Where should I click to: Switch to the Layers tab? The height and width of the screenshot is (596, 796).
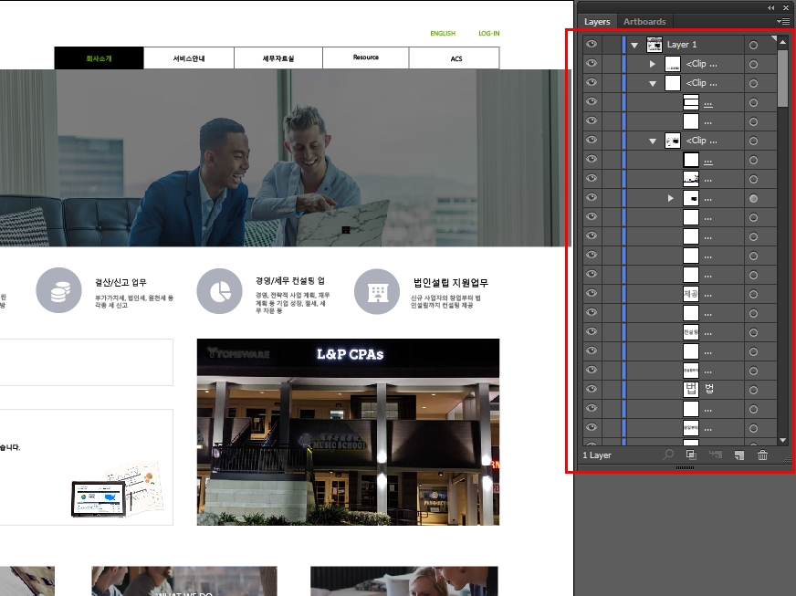(597, 21)
